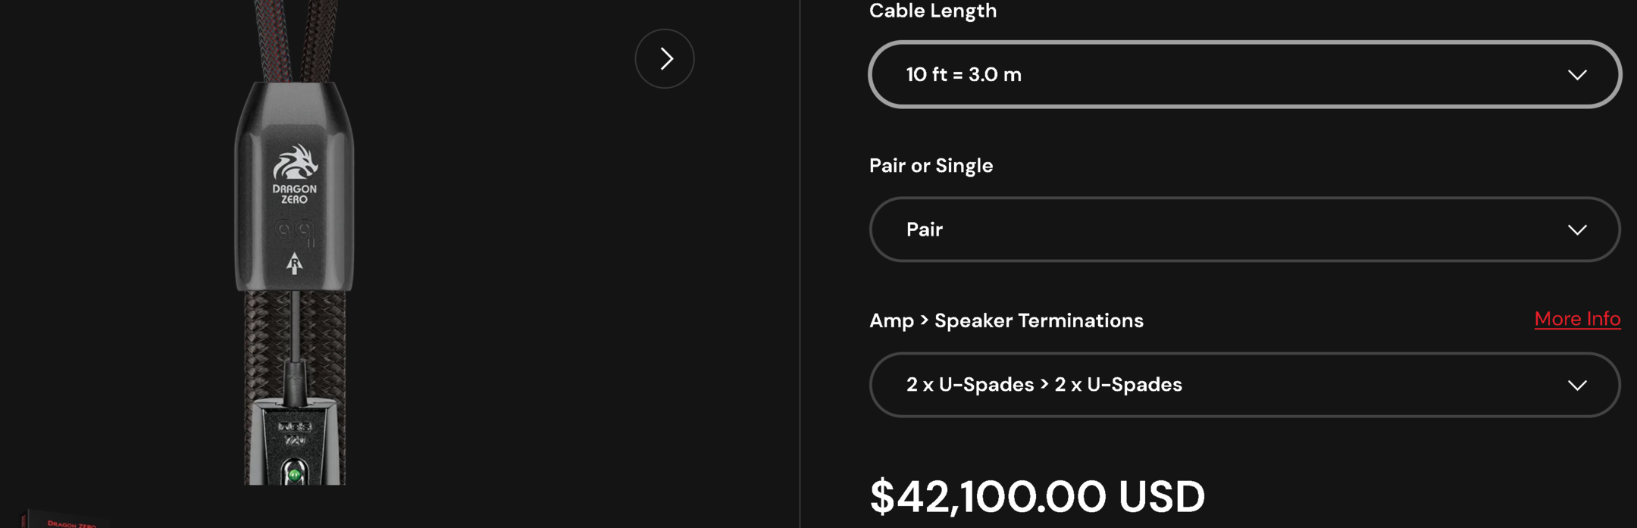Click the green LED on the cable connector
Image resolution: width=1637 pixels, height=528 pixels.
coord(295,475)
